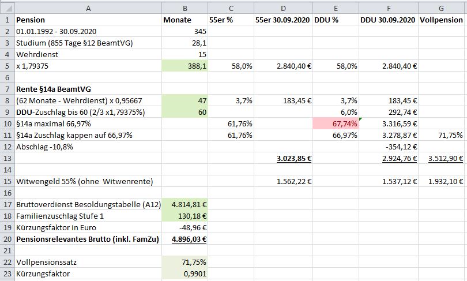
Task: Click the Vollpension total 3.512,90 €
Action: tap(442, 158)
